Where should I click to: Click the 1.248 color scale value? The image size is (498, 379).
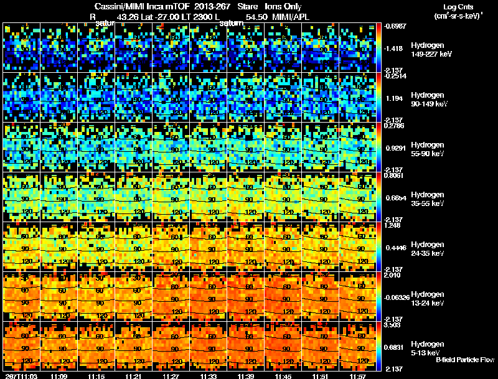(392, 225)
